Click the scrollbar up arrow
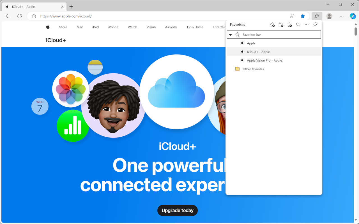359x224 pixels. coord(356,24)
